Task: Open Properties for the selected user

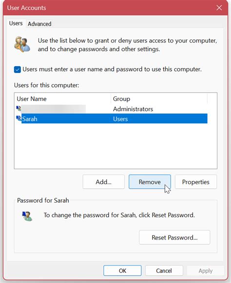Action: [x=196, y=182]
